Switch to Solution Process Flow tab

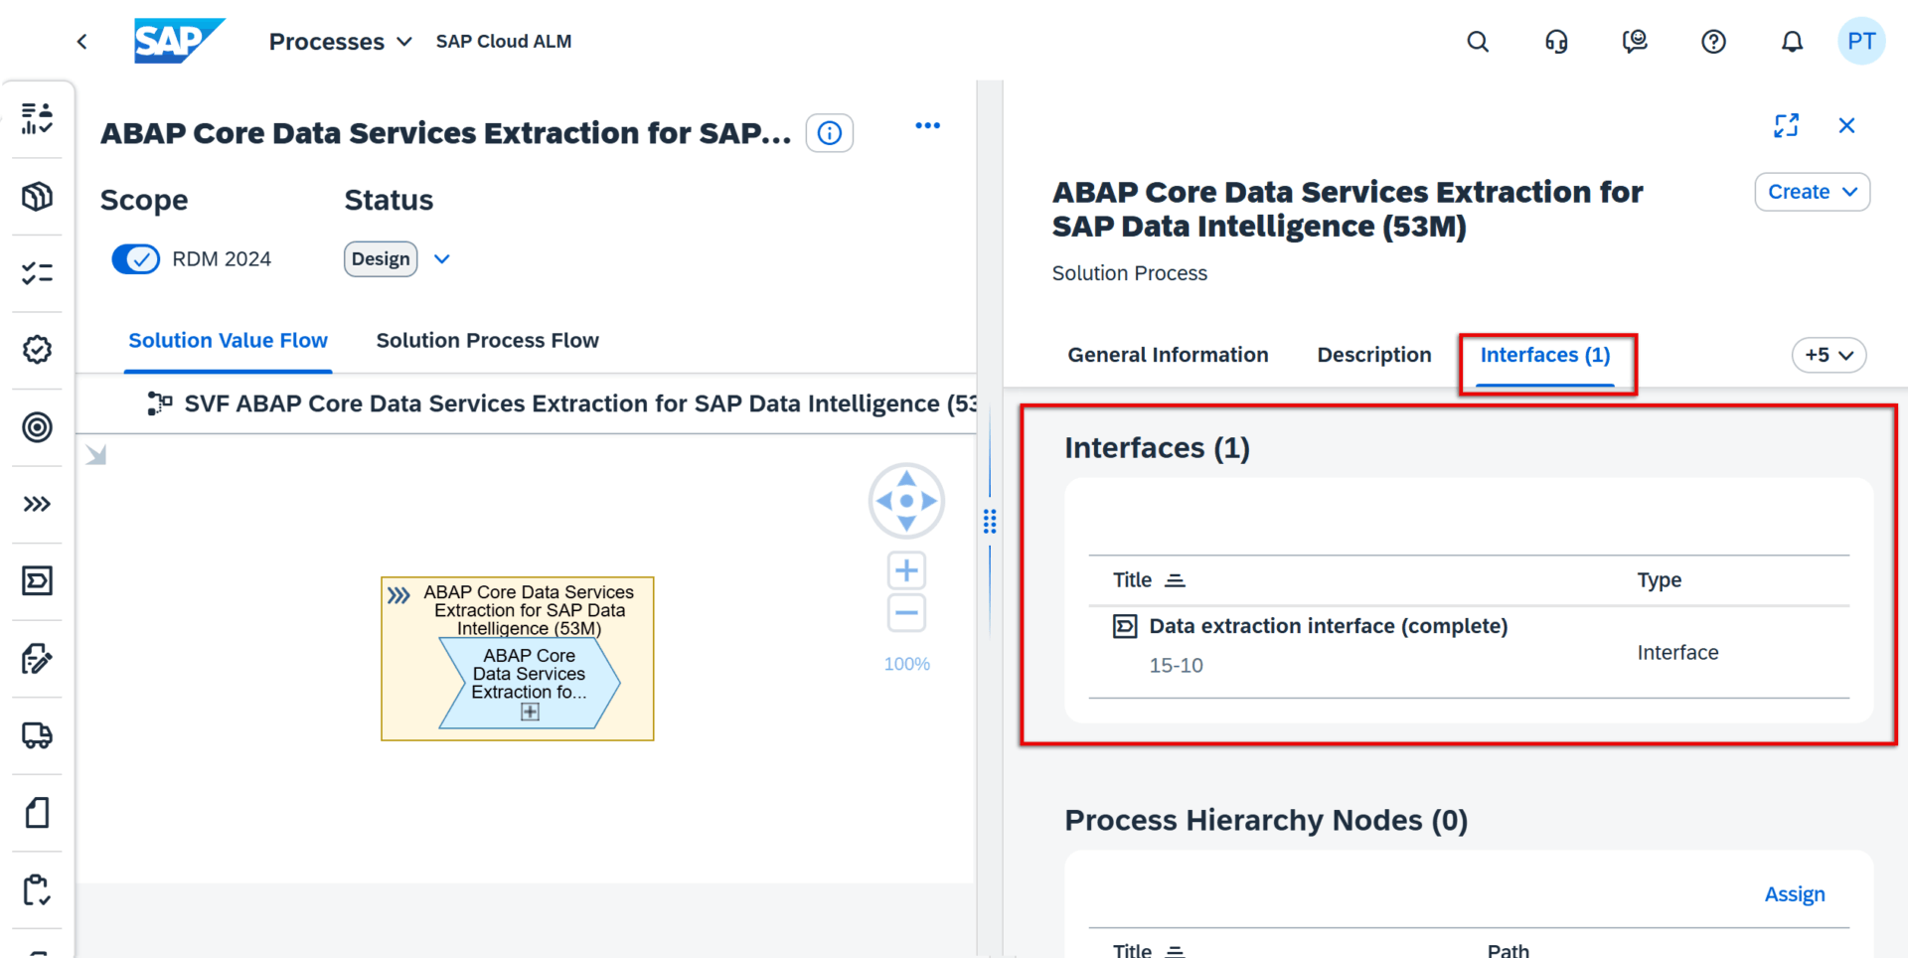tap(487, 341)
